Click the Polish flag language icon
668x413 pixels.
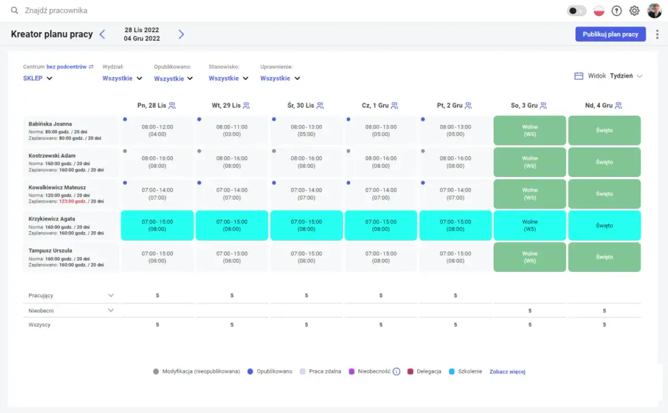(x=599, y=11)
